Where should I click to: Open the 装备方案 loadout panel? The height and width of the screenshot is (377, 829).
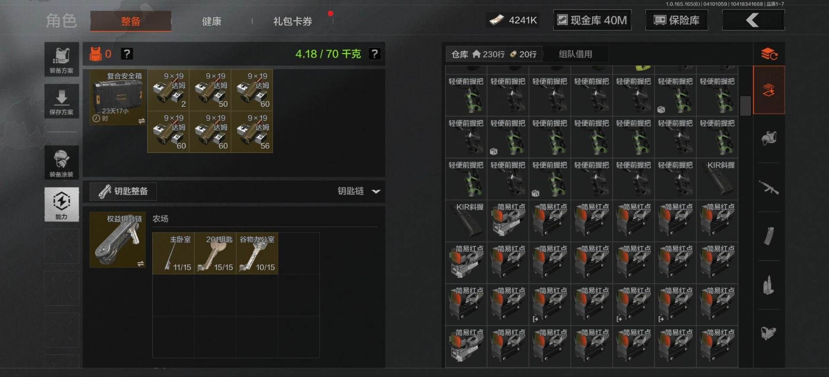pos(61,60)
